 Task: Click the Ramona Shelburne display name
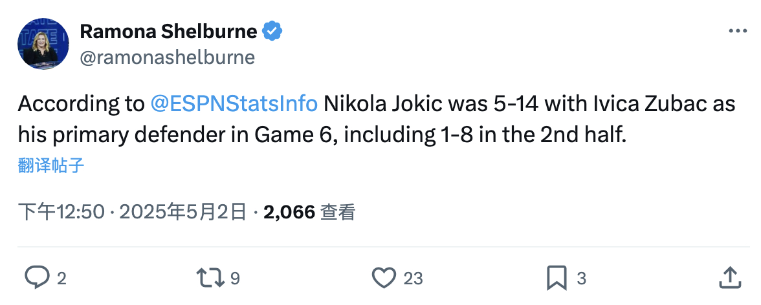[x=168, y=32]
